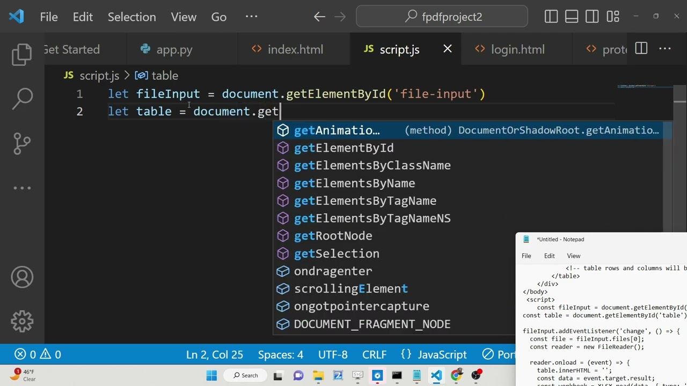This screenshot has width=687, height=386.
Task: Open the Explorer view in activity bar
Action: [x=22, y=54]
